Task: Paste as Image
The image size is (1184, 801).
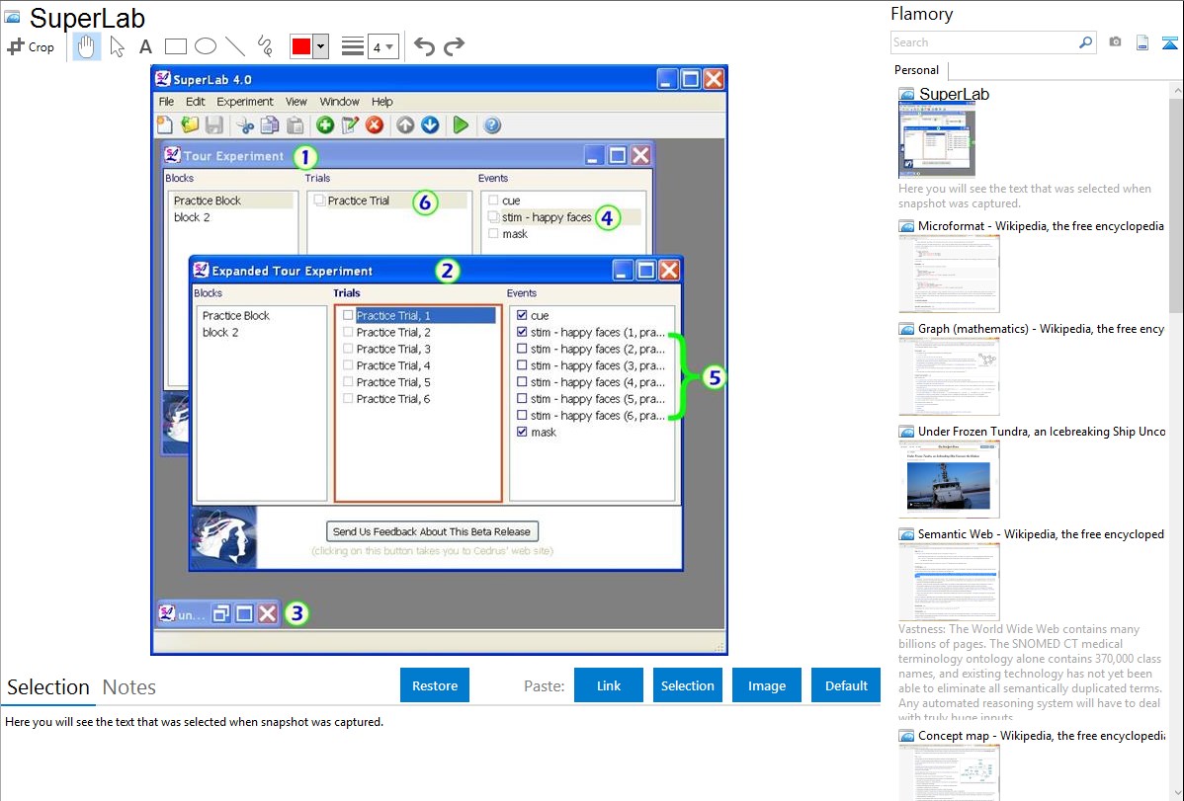Action: [x=767, y=685]
